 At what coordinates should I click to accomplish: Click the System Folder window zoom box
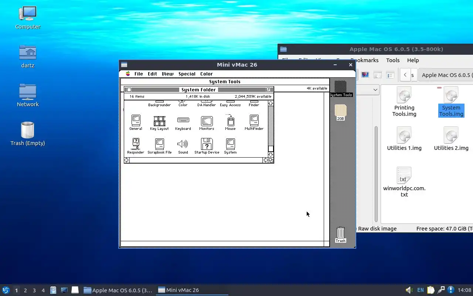268,90
